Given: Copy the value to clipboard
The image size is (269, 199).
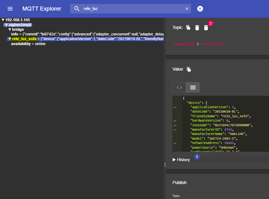Looking at the screenshot, I should (189, 69).
